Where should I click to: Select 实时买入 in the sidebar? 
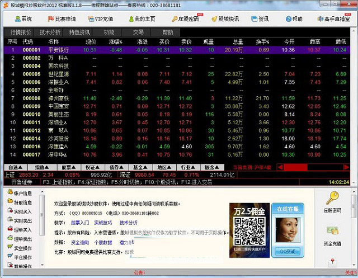pos(20,211)
